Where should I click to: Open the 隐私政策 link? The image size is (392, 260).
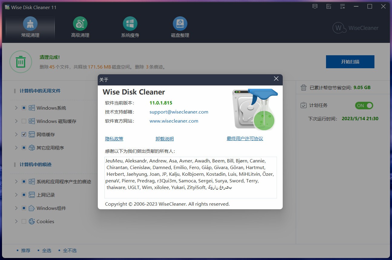(x=114, y=139)
